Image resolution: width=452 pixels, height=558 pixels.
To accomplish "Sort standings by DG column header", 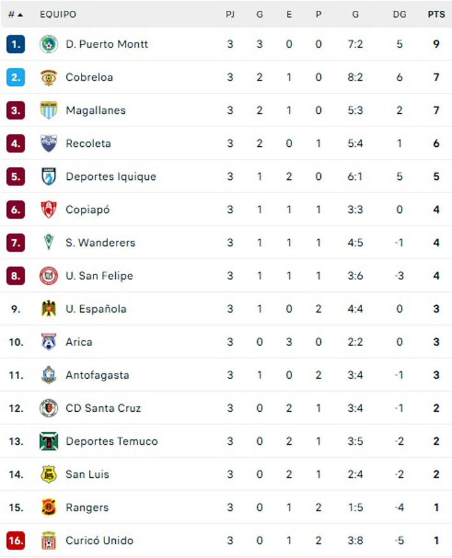I will pos(399,15).
